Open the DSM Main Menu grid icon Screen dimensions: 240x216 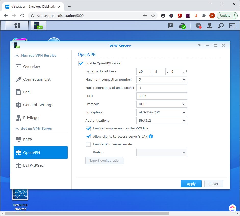tap(17, 26)
